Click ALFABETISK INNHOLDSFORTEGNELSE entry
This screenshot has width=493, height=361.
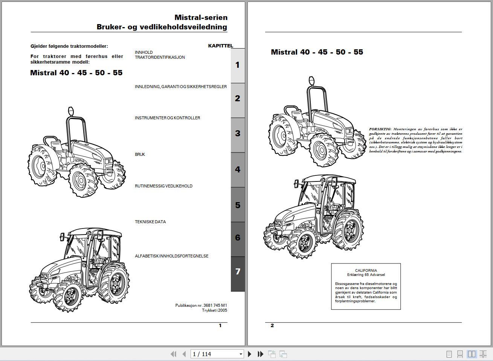pyautogui.click(x=172, y=256)
